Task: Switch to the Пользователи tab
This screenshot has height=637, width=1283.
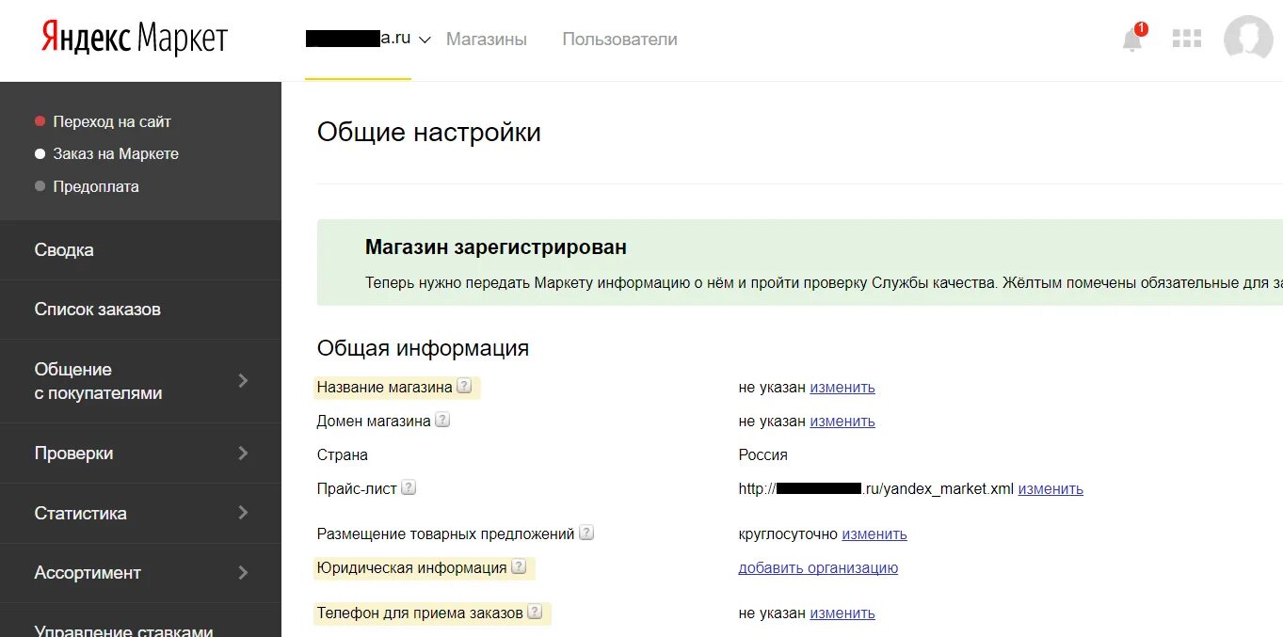Action: pyautogui.click(x=619, y=40)
